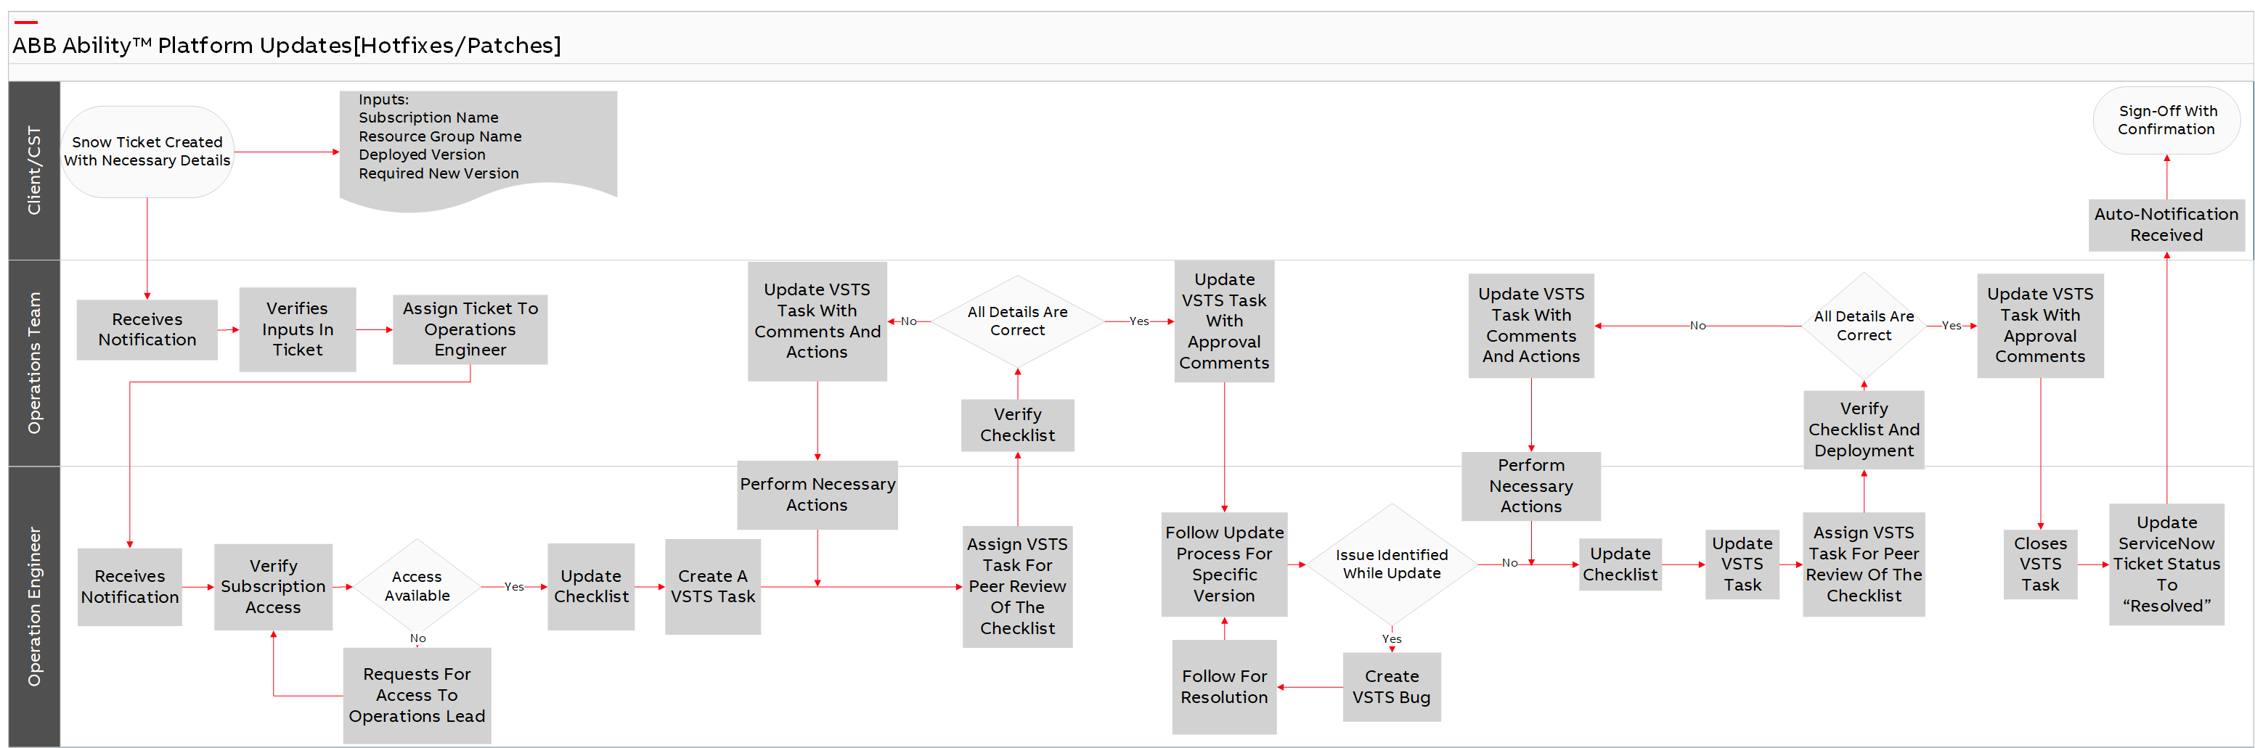Viewport: 2255px width, 748px height.
Task: Click the 'Access Available' decision diamond
Action: [417, 587]
